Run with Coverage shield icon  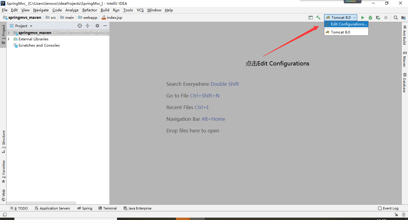[x=378, y=18]
